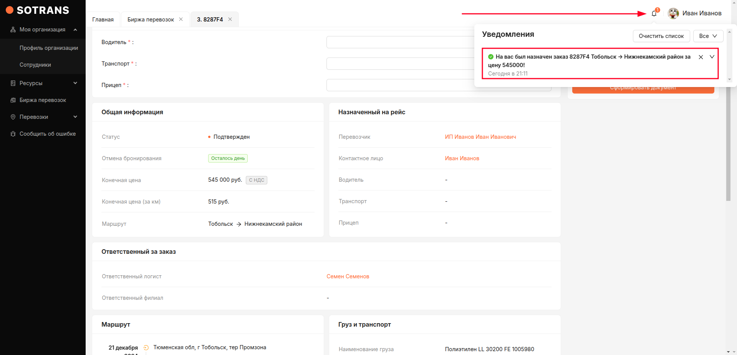Click the Сообщить об ошибке bug icon

13,134
